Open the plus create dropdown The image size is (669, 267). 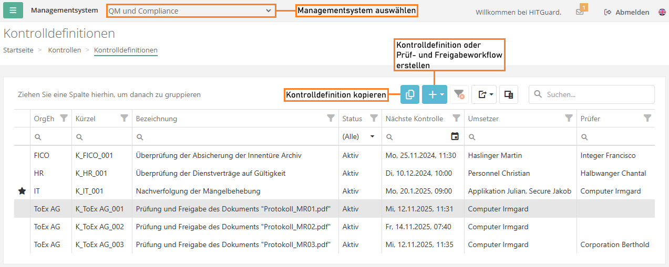point(435,94)
